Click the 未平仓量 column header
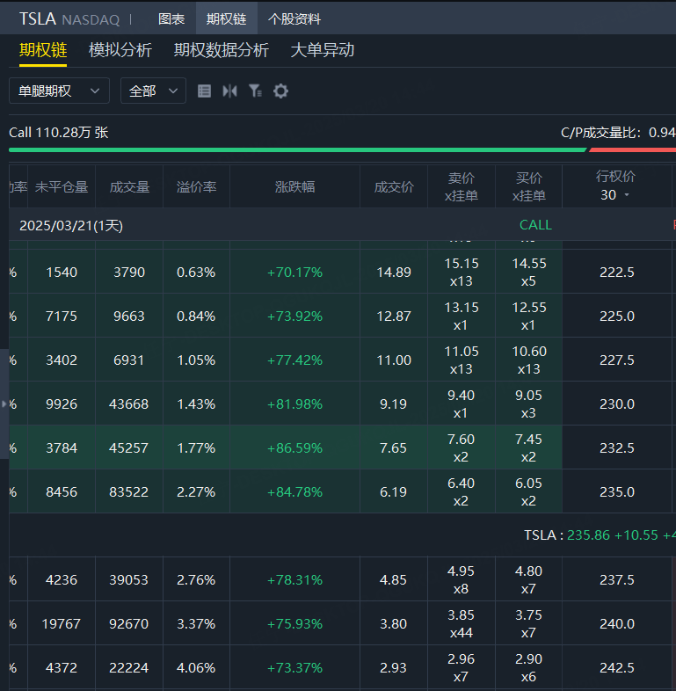676x691 pixels. click(x=62, y=186)
